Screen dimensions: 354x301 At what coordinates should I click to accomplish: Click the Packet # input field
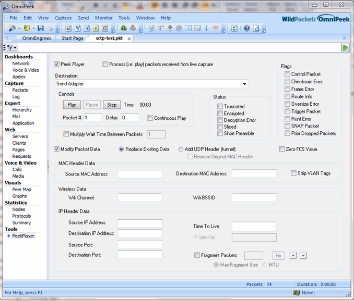pyautogui.click(x=92, y=118)
